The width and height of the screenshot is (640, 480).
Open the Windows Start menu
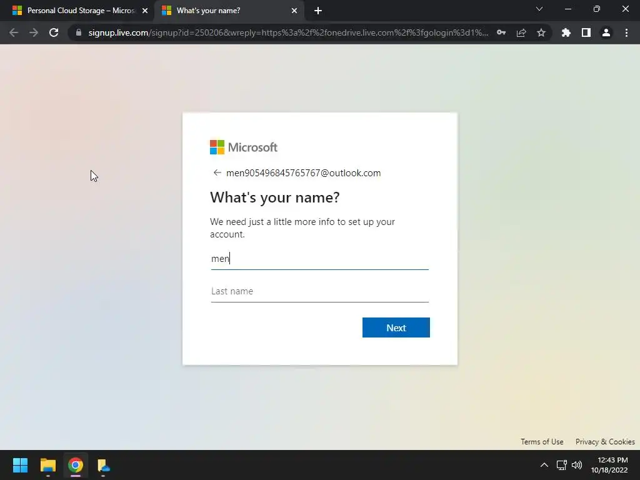pyautogui.click(x=20, y=465)
